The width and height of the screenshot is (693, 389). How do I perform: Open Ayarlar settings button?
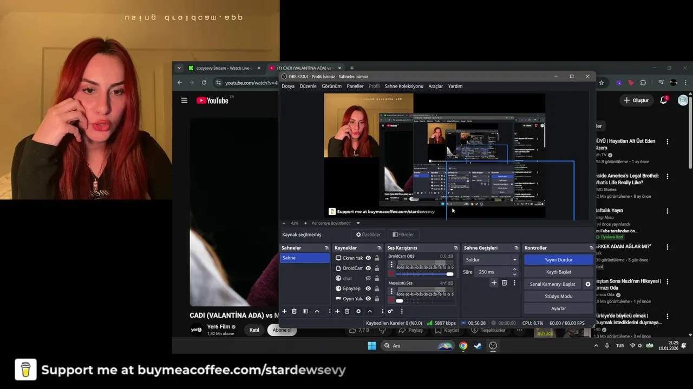point(558,308)
